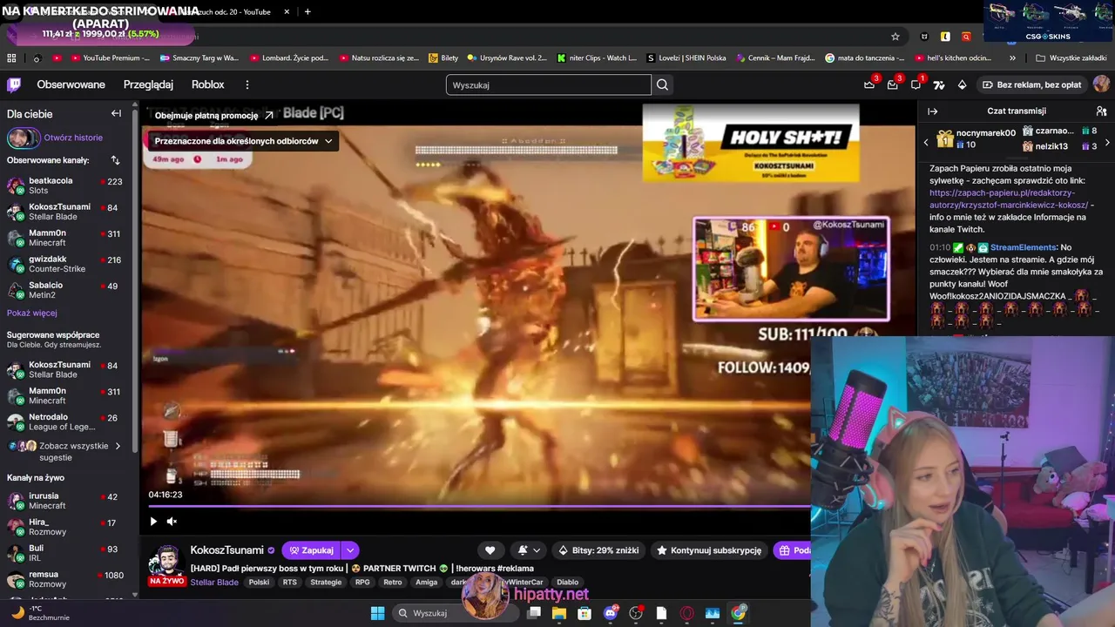
Task: Open 'hell's kitchen odcin...' bookmark
Action: (x=951, y=58)
